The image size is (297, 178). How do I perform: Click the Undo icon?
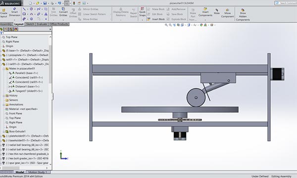tap(59, 3)
